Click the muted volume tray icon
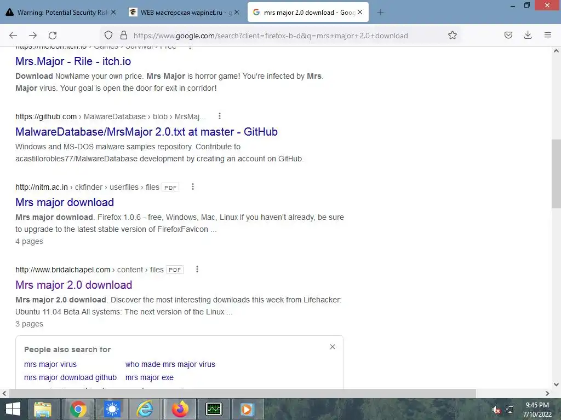The width and height of the screenshot is (561, 420). (496, 410)
